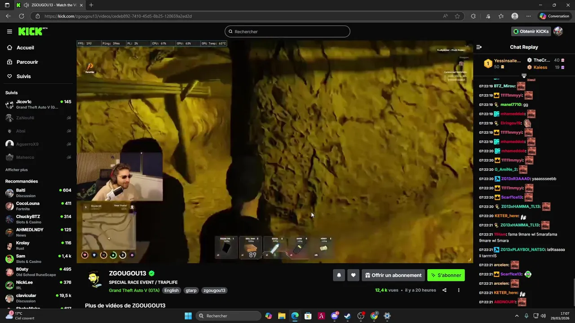Open recommended channel AHMEDLNDY
This screenshot has height=323, width=575.
[38, 232]
